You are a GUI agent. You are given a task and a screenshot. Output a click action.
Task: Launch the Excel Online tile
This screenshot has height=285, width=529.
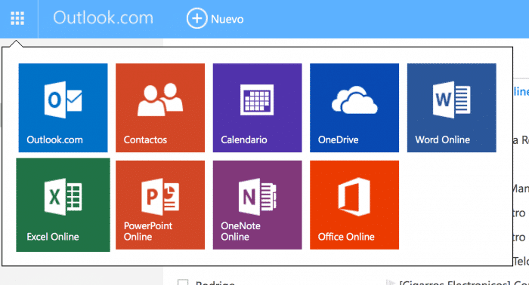(63, 205)
